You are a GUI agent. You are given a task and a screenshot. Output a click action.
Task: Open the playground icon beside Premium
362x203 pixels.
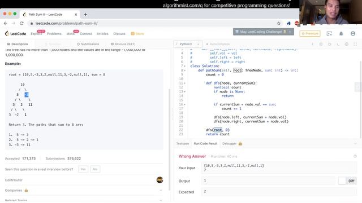[329, 34]
